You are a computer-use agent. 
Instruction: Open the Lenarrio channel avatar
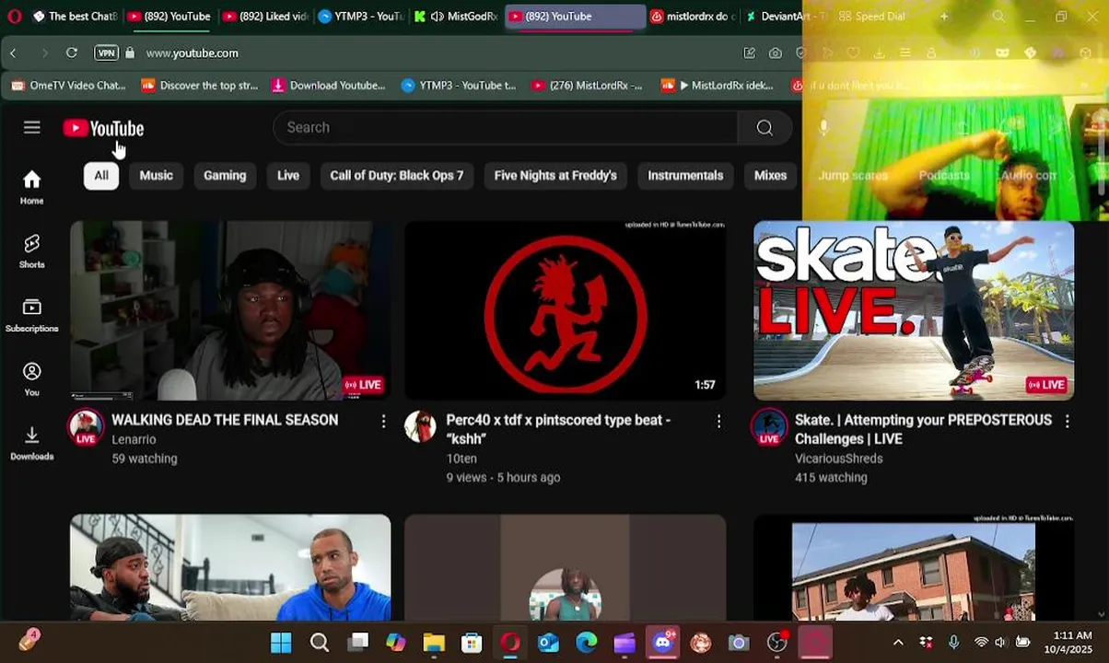pyautogui.click(x=86, y=426)
